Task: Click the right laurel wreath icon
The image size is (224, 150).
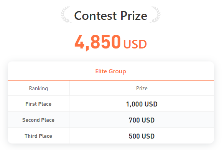Action: [x=155, y=15]
